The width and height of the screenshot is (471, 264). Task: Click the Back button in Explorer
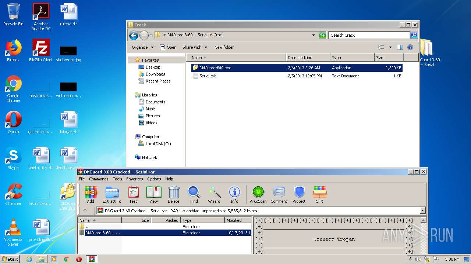[x=134, y=35]
